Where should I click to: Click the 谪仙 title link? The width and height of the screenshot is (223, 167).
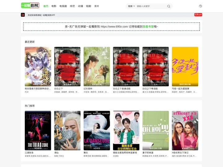56,153
